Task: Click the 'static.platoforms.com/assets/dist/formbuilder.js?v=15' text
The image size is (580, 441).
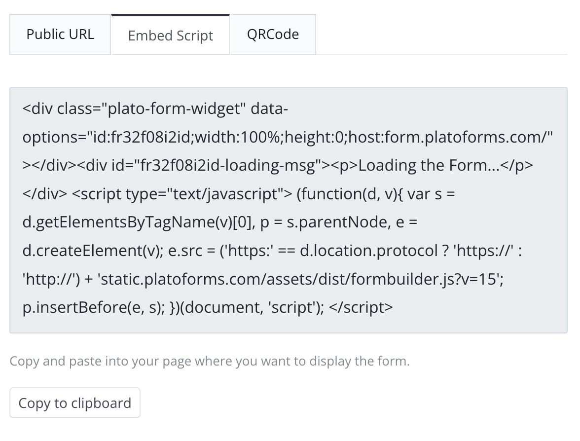Action: pyautogui.click(x=298, y=279)
